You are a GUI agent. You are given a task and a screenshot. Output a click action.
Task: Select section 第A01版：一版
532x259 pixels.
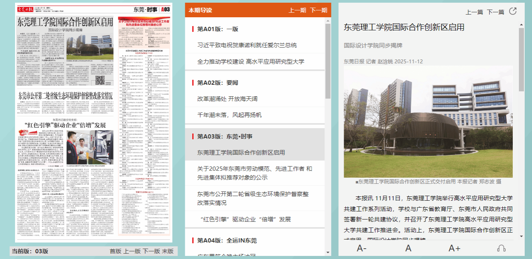pos(217,29)
